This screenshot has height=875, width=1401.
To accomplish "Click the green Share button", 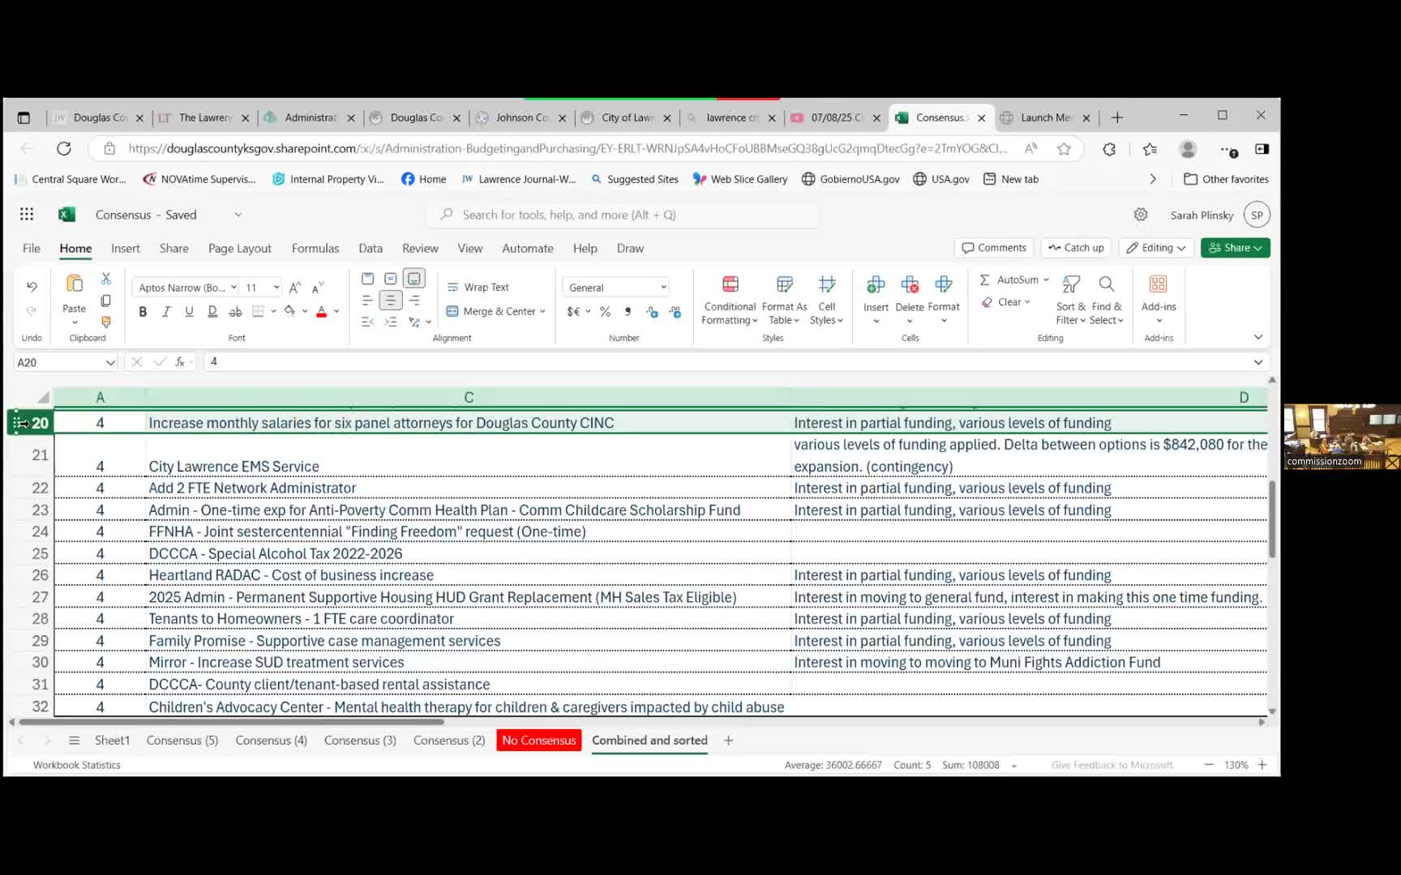I will tap(1234, 248).
